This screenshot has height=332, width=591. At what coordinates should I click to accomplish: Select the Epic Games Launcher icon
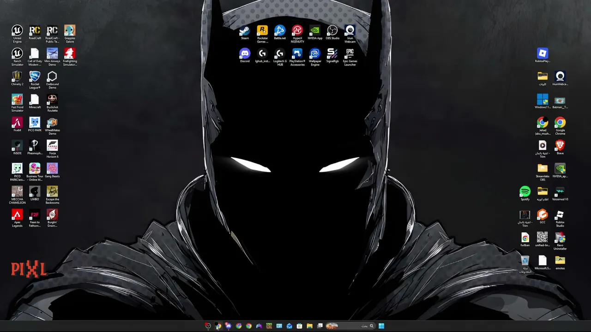click(350, 57)
